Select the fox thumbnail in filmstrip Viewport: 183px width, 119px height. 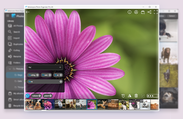coord(102,104)
